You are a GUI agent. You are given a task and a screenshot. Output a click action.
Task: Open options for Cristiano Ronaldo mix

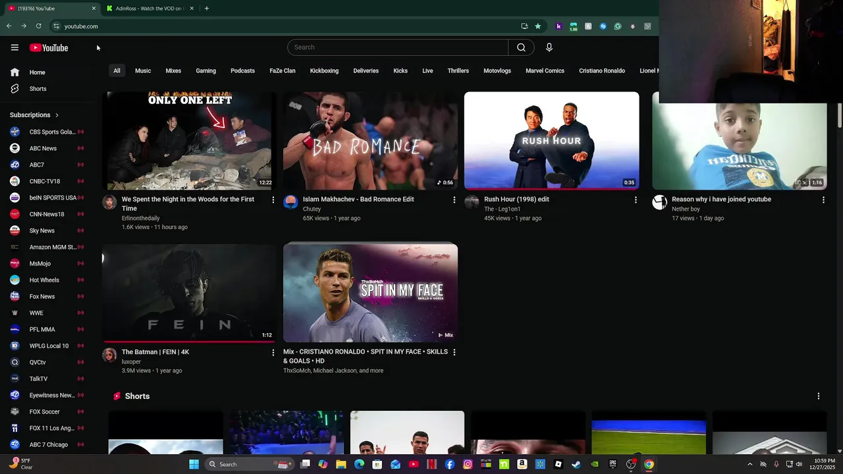coord(454,352)
